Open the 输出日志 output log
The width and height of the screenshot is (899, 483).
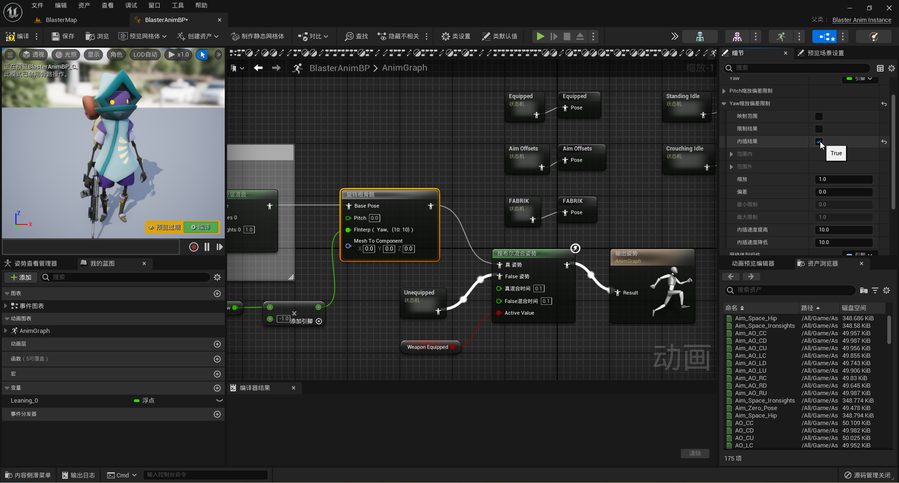click(x=79, y=475)
